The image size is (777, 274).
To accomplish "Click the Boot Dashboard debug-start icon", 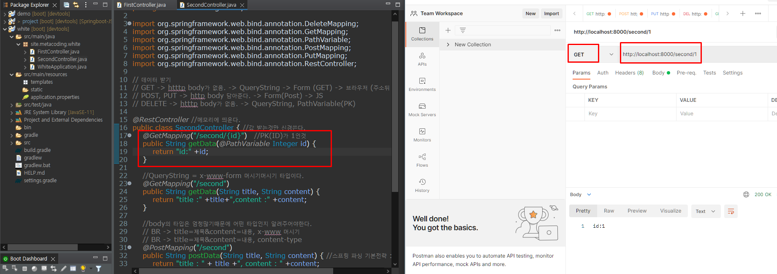I will pos(14,268).
